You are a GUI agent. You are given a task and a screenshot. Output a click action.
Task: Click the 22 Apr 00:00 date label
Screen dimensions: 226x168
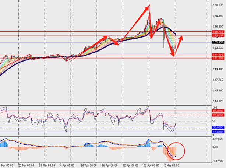point(130,165)
